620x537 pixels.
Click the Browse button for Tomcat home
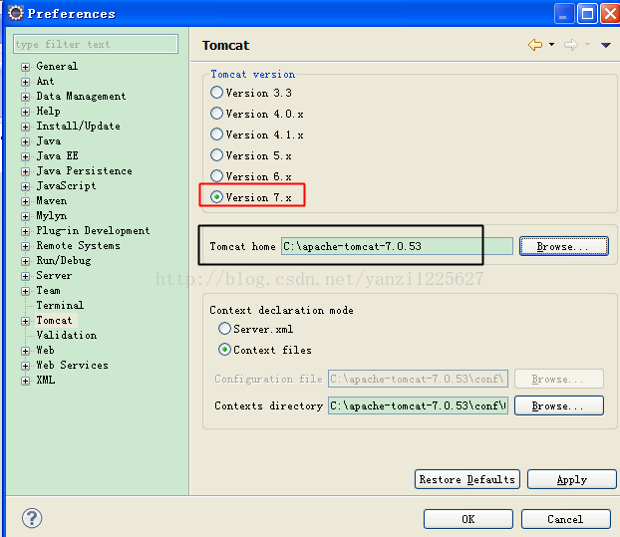click(563, 246)
